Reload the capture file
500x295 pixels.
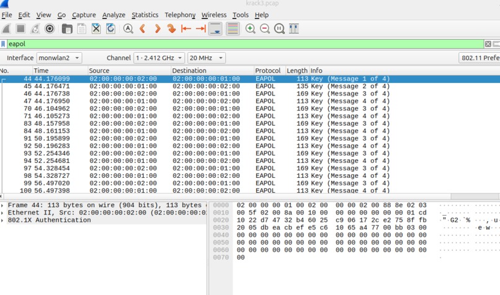coord(110,29)
